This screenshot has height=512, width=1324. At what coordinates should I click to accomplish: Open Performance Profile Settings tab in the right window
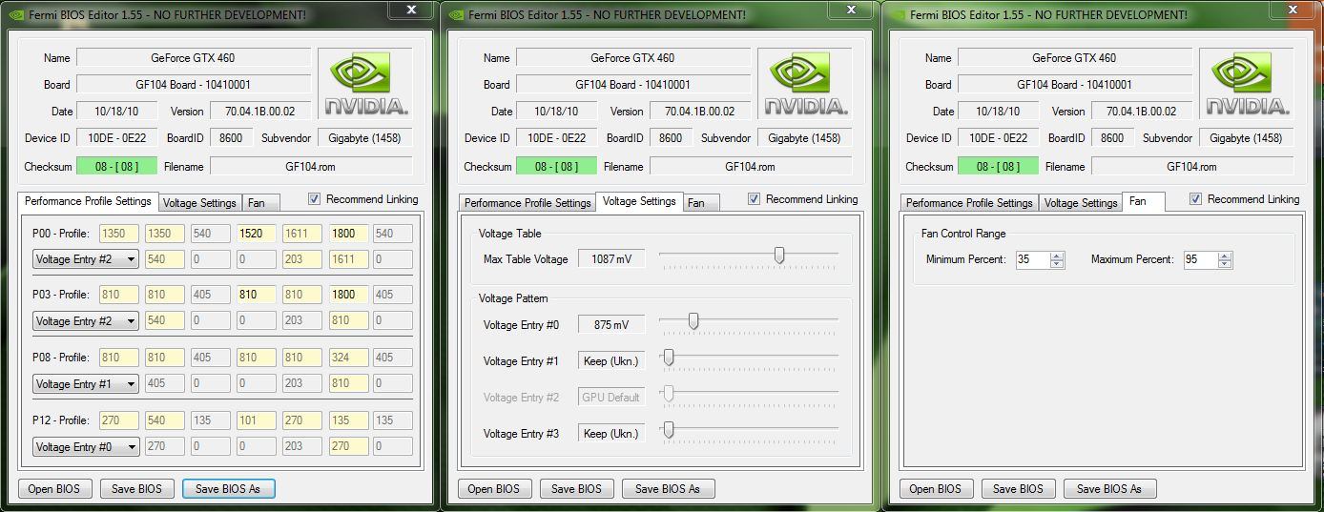pos(969,203)
